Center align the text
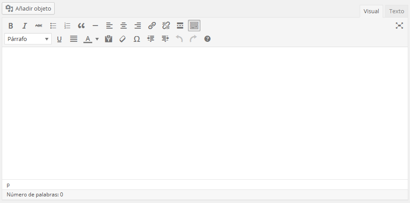Viewport: 410px width, 203px height. pos(124,26)
